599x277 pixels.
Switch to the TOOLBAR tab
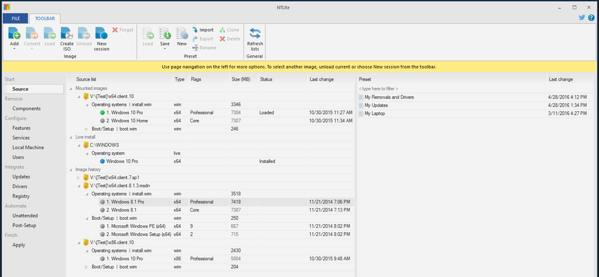tap(45, 18)
